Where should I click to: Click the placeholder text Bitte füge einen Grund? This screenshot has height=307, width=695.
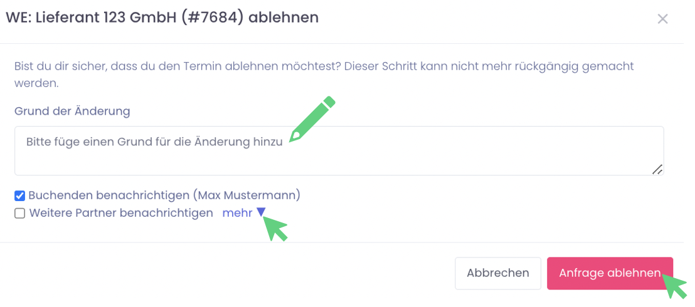pos(154,142)
